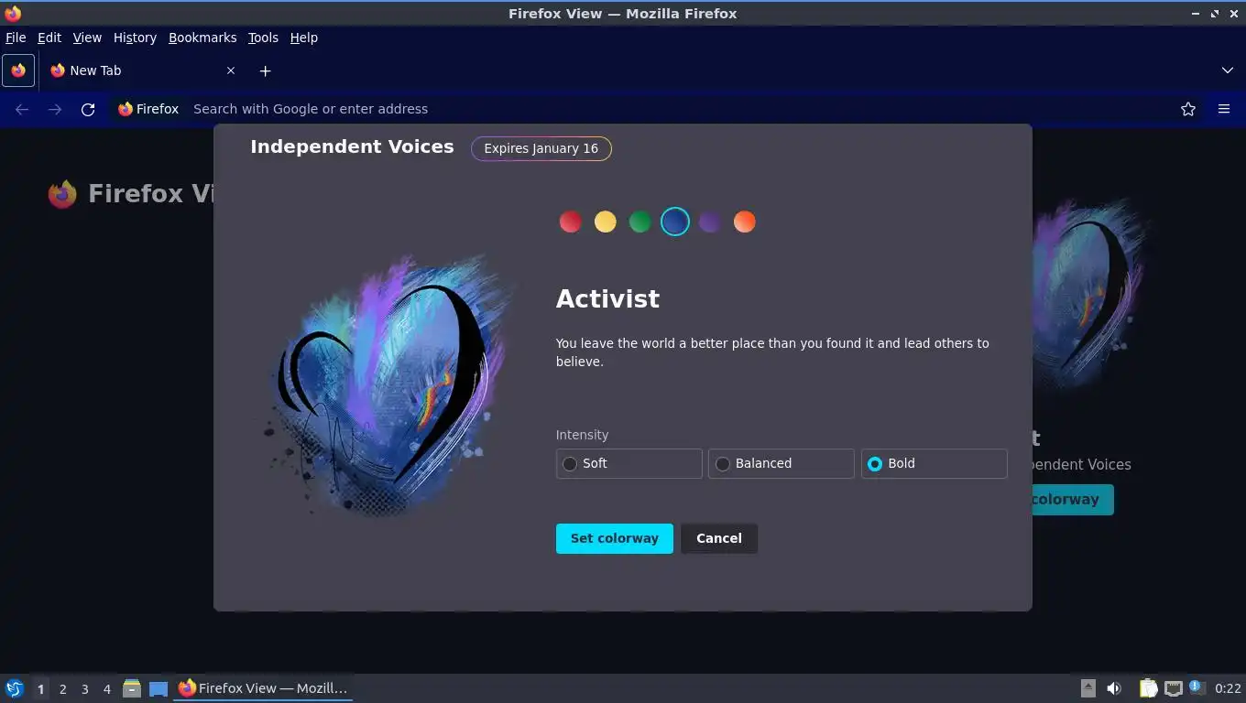
Task: Open Firefox View pinned tab icon
Action: click(x=18, y=70)
